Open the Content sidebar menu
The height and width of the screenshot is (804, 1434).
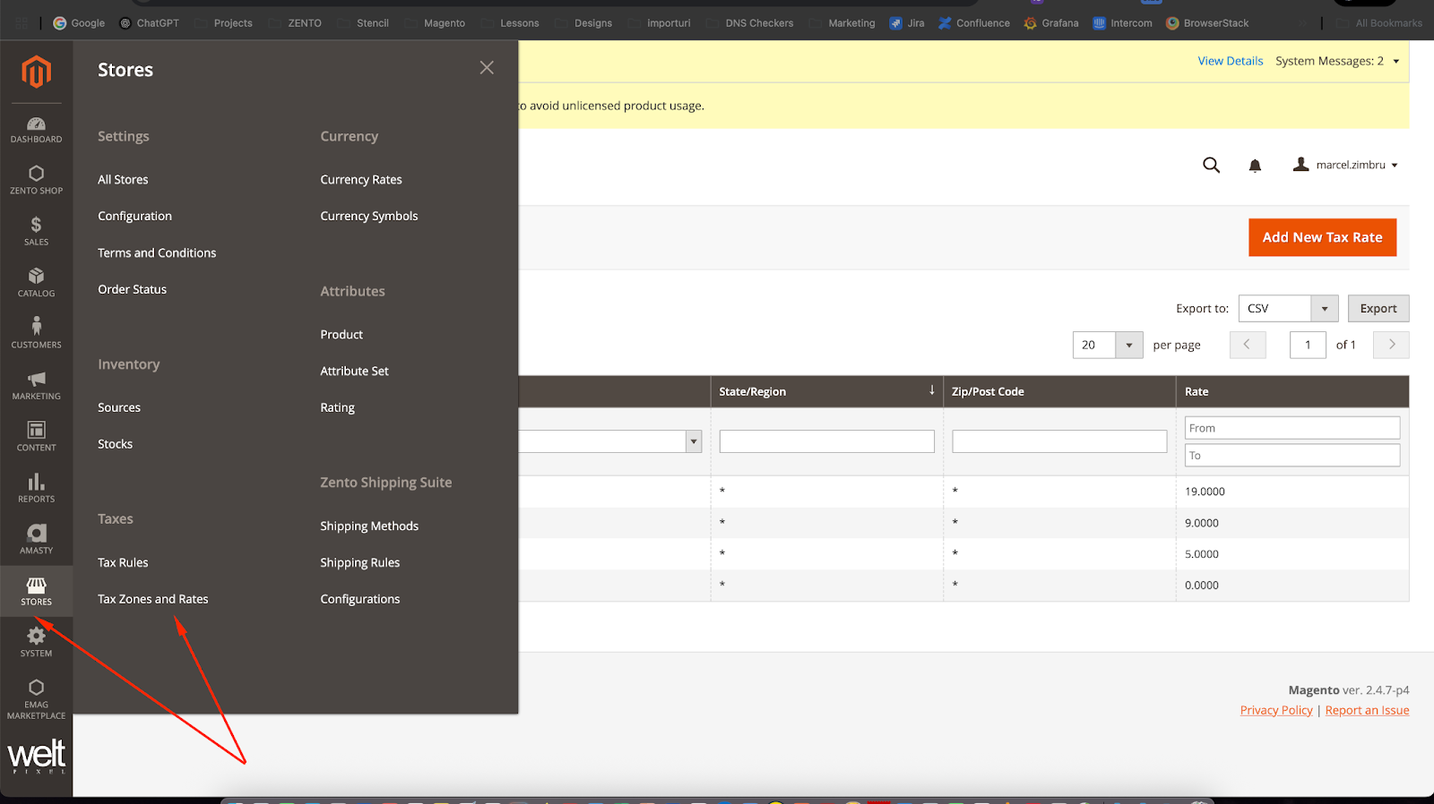point(36,437)
